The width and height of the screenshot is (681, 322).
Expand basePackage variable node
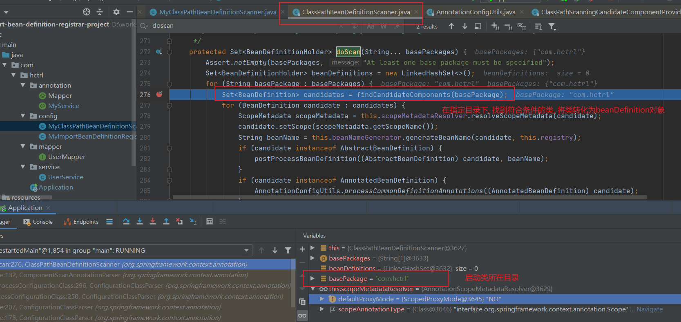pos(313,278)
